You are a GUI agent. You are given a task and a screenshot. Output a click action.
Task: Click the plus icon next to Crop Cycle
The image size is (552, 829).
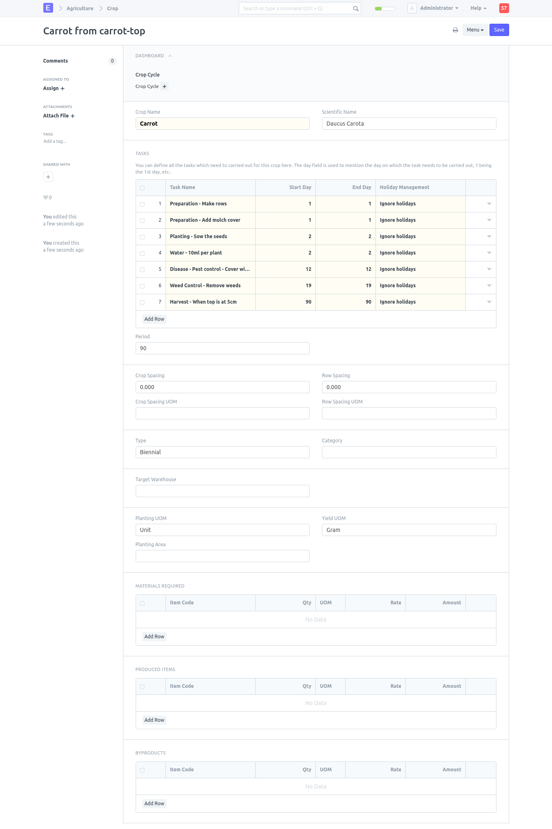(x=164, y=86)
